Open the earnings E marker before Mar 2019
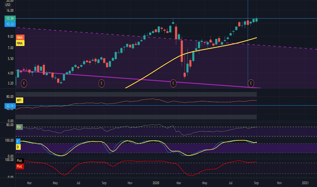The image size is (317, 187). [x=24, y=83]
